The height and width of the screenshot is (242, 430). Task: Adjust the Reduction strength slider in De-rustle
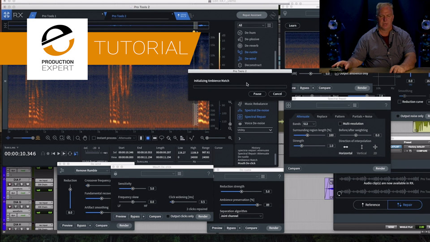coord(241,191)
